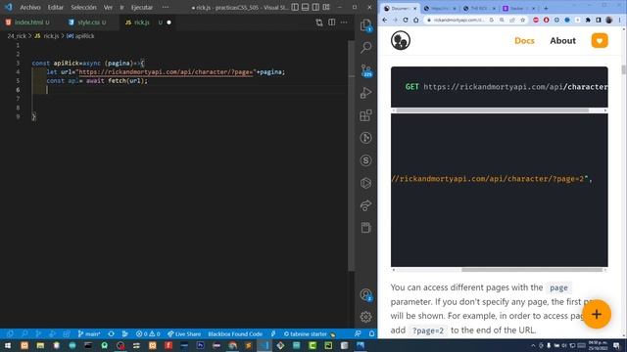
Task: Click the VS Code editor vertical scrollbar
Action: [351, 155]
